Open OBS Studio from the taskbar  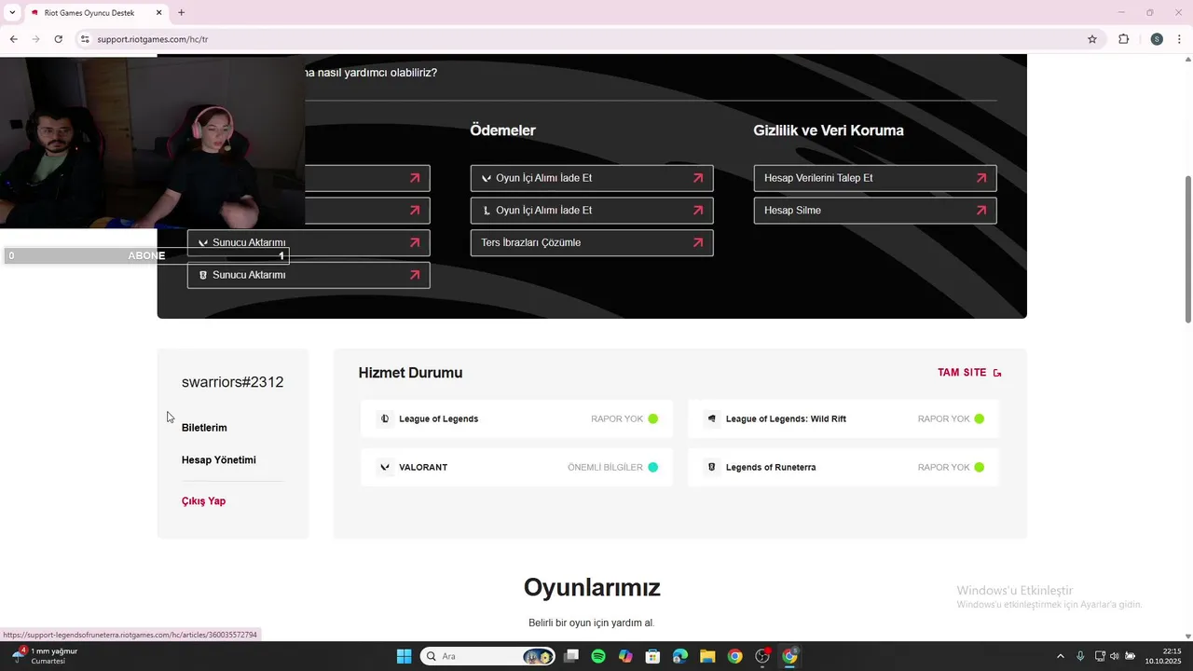pos(762,656)
